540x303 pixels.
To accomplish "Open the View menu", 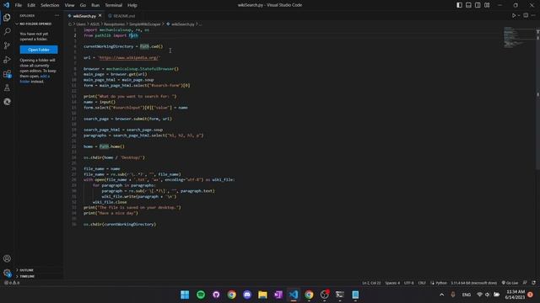I will coord(69,5).
